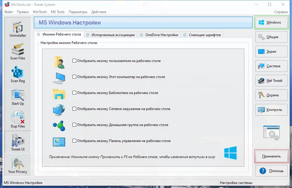Image resolution: width=292 pixels, height=188 pixels.
Task: Click the 'Настройки системы' status bar text
Action: pos(236,183)
